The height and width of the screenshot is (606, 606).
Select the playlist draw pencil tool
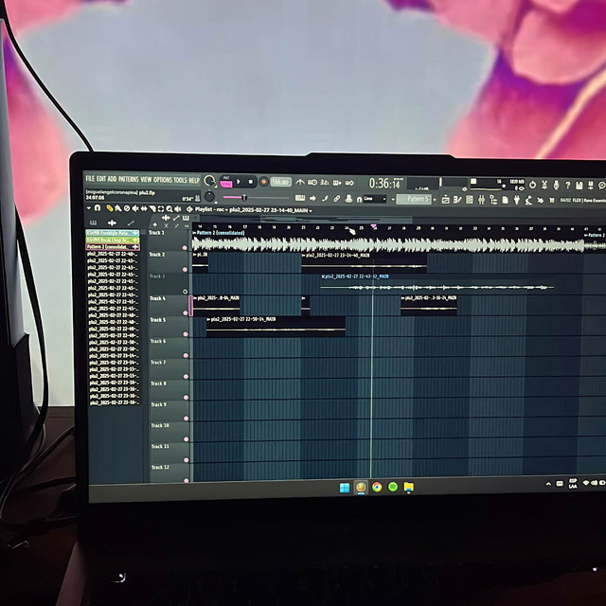coord(110,208)
